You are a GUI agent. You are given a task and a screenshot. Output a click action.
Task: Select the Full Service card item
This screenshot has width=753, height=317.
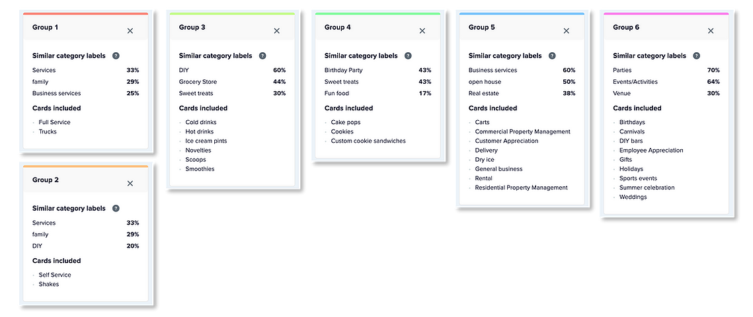pos(54,122)
